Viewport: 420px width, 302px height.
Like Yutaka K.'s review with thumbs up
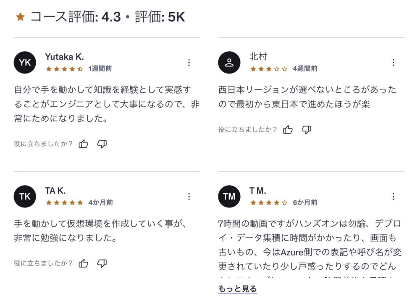(84, 144)
